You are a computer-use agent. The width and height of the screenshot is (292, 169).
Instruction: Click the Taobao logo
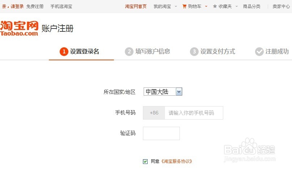coord(19,28)
